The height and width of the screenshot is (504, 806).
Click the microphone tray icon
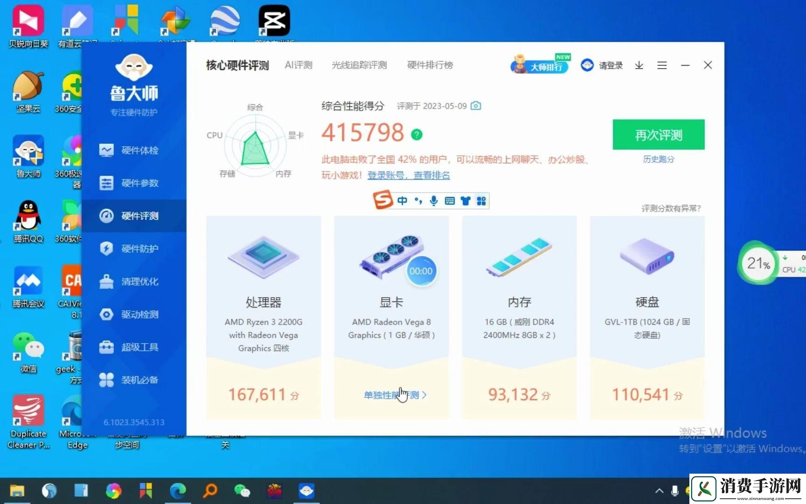coord(674,491)
